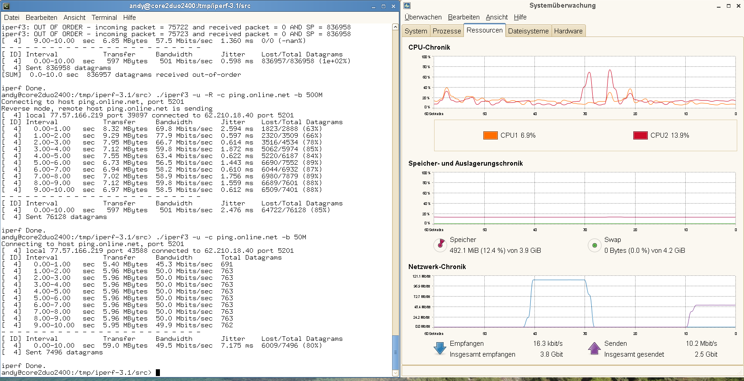The width and height of the screenshot is (744, 381).
Task: Maximize the terminal window
Action: pyautogui.click(x=384, y=6)
